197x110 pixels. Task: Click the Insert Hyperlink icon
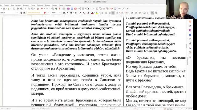93,9
